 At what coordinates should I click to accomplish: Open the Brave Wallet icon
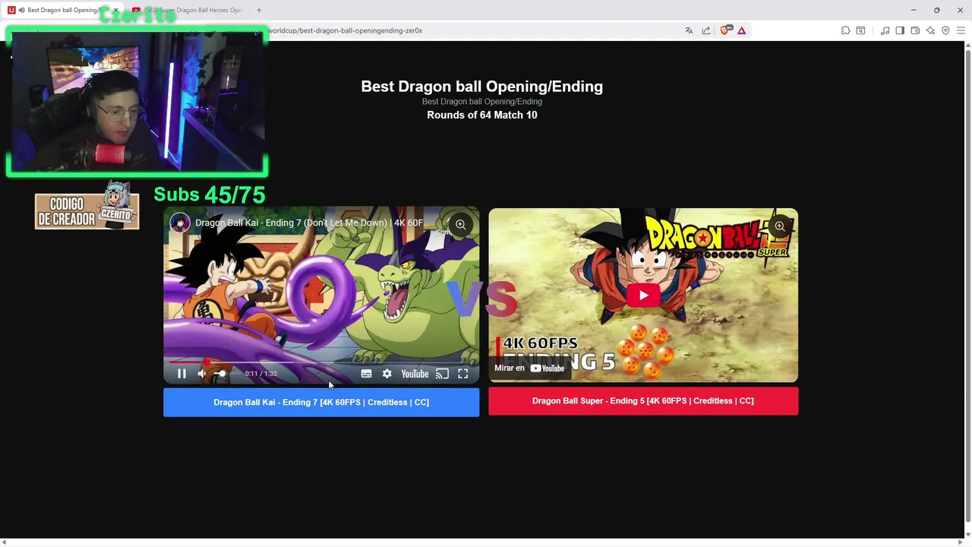(x=915, y=30)
